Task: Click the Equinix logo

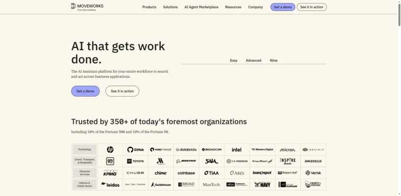Action: [313, 149]
